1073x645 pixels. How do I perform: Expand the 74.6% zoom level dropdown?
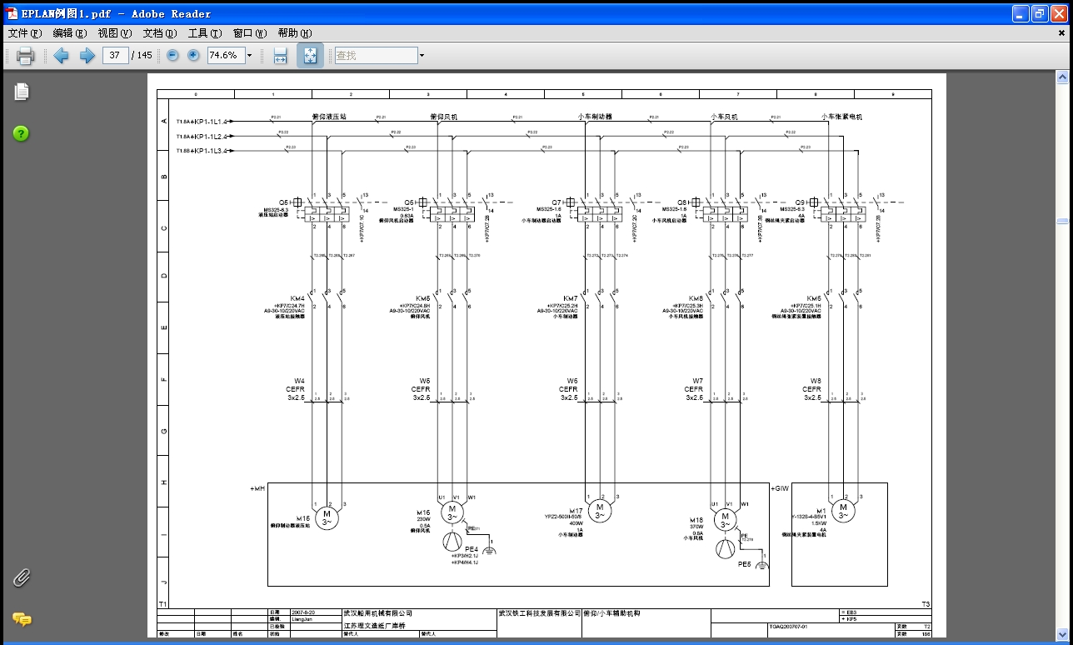pos(249,56)
